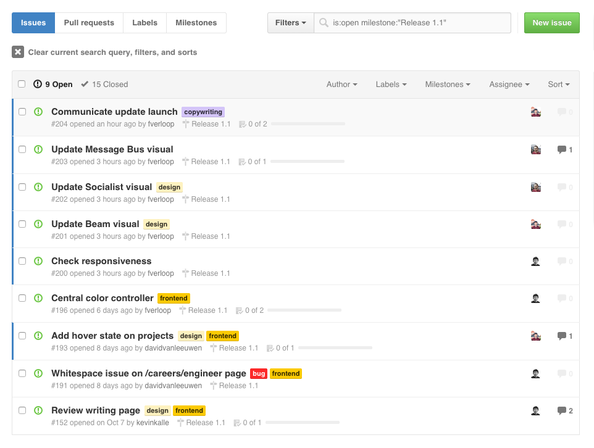594x448 pixels.
Task: Click milestone signpost icon on Update Socialist visual
Action: tap(185, 199)
